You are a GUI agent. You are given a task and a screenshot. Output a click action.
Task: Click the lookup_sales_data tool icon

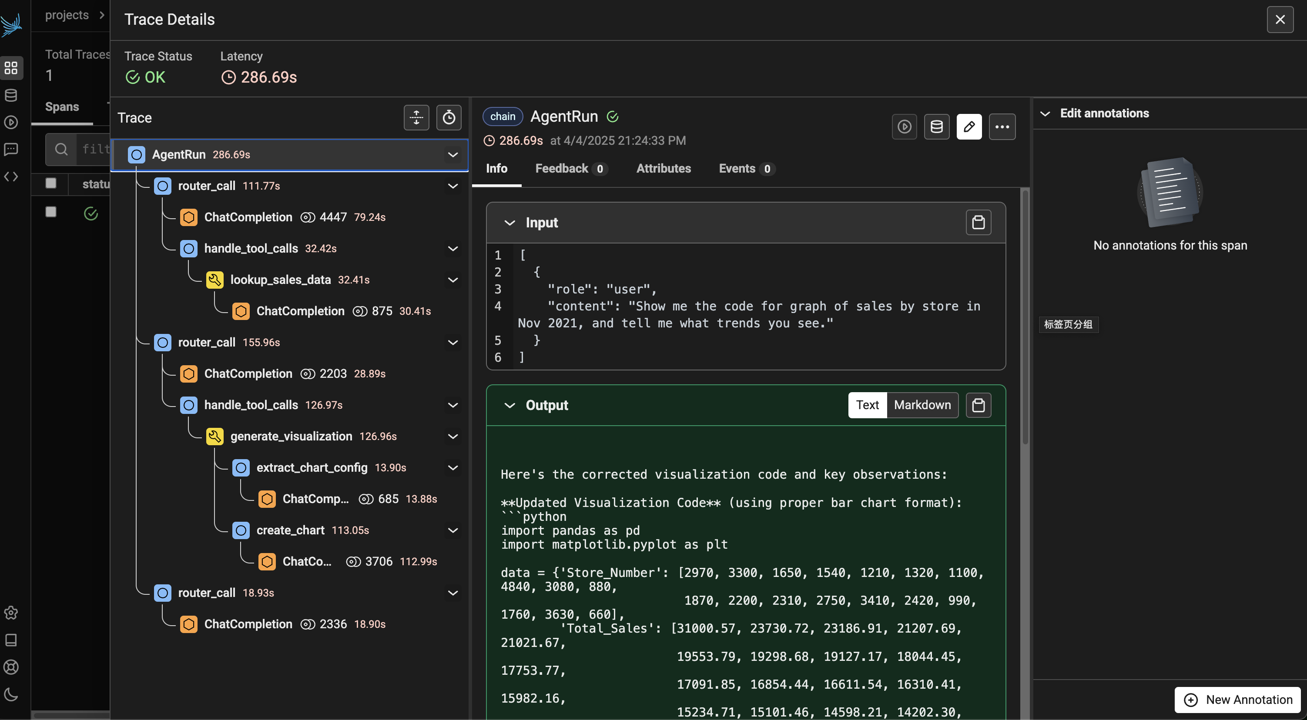tap(215, 280)
